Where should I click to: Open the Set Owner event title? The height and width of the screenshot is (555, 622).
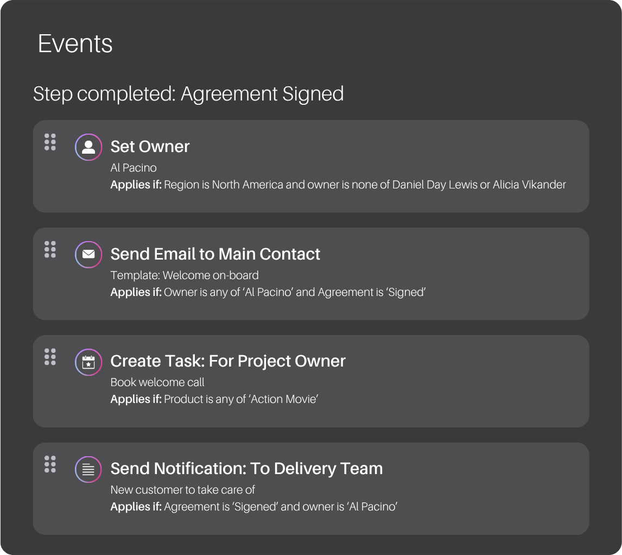click(x=150, y=147)
